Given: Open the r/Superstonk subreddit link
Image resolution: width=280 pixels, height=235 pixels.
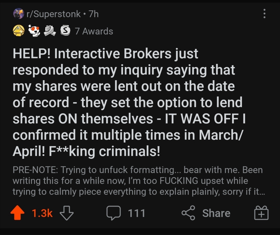Looking at the screenshot, I should (x=54, y=14).
